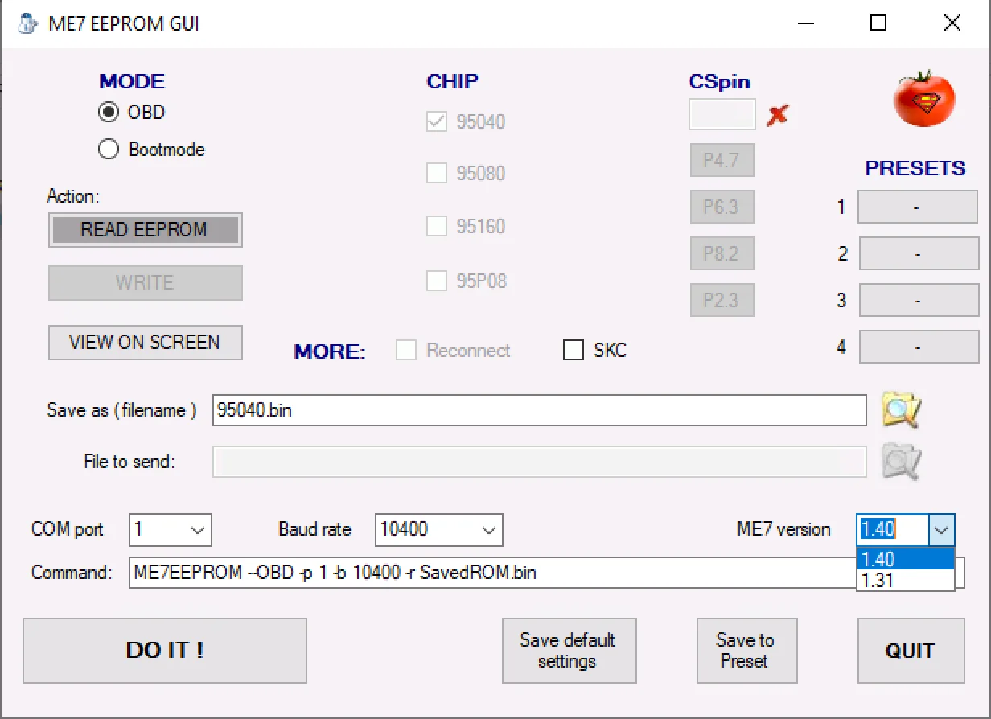Choose 1.31 from ME7 version list
991x719 pixels.
point(905,580)
